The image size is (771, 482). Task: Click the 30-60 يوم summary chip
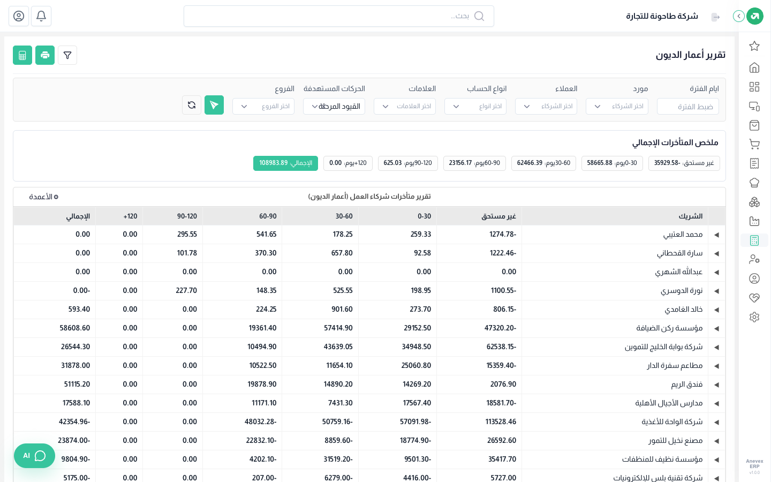pyautogui.click(x=543, y=163)
